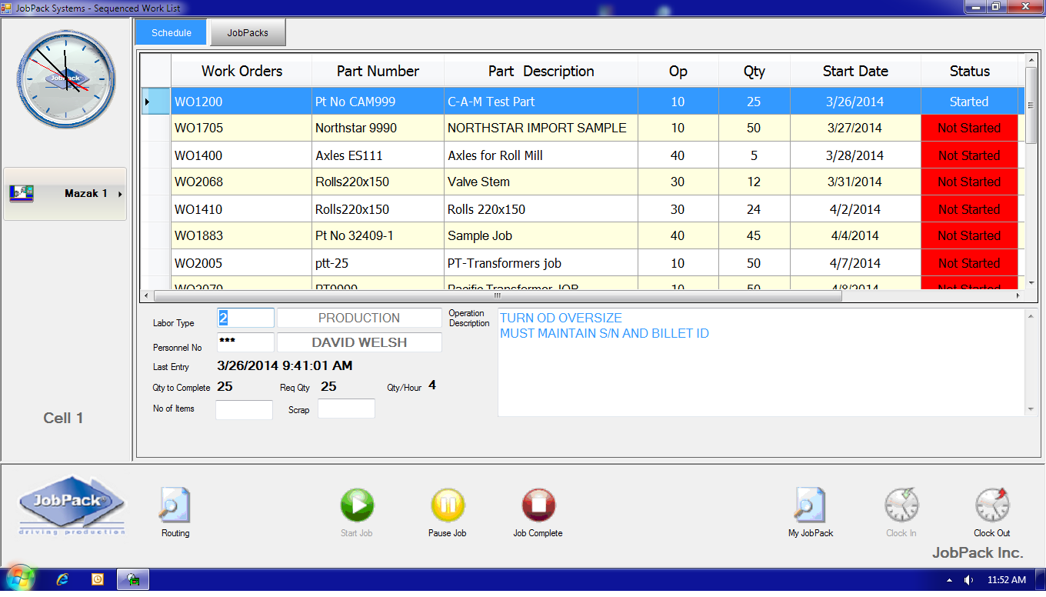
Task: Click the Part Description column header
Action: pyautogui.click(x=541, y=71)
